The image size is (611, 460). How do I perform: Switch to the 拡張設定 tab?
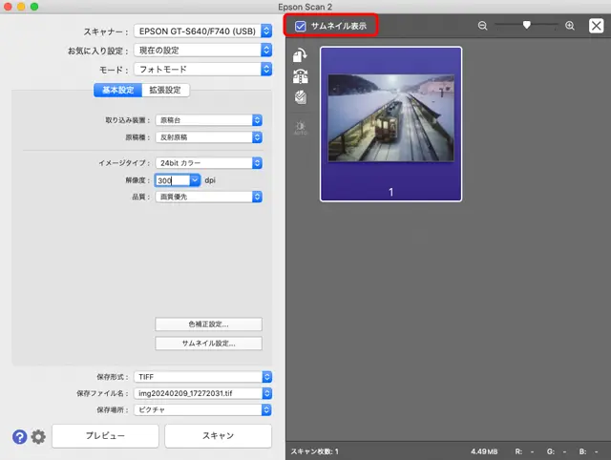[x=166, y=91]
